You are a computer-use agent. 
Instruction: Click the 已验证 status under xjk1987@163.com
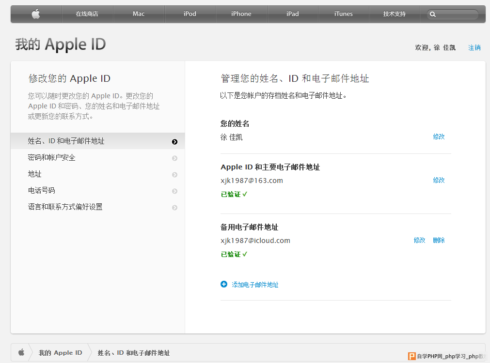click(x=234, y=194)
